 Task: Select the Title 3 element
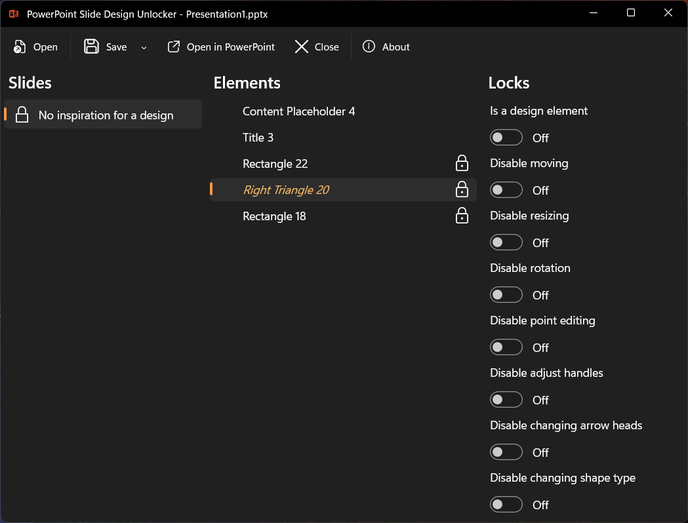(258, 138)
